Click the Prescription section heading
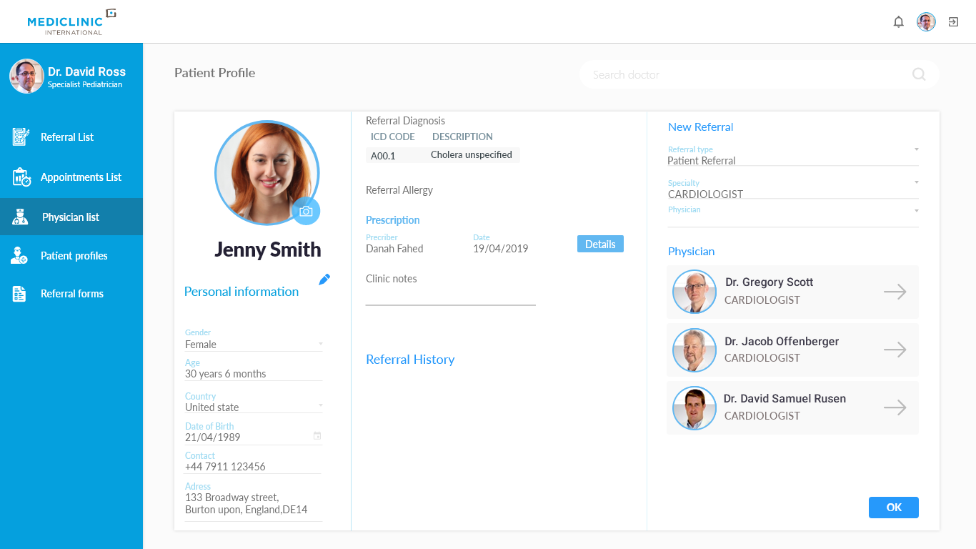Screen dimensions: 976x549 coord(392,220)
